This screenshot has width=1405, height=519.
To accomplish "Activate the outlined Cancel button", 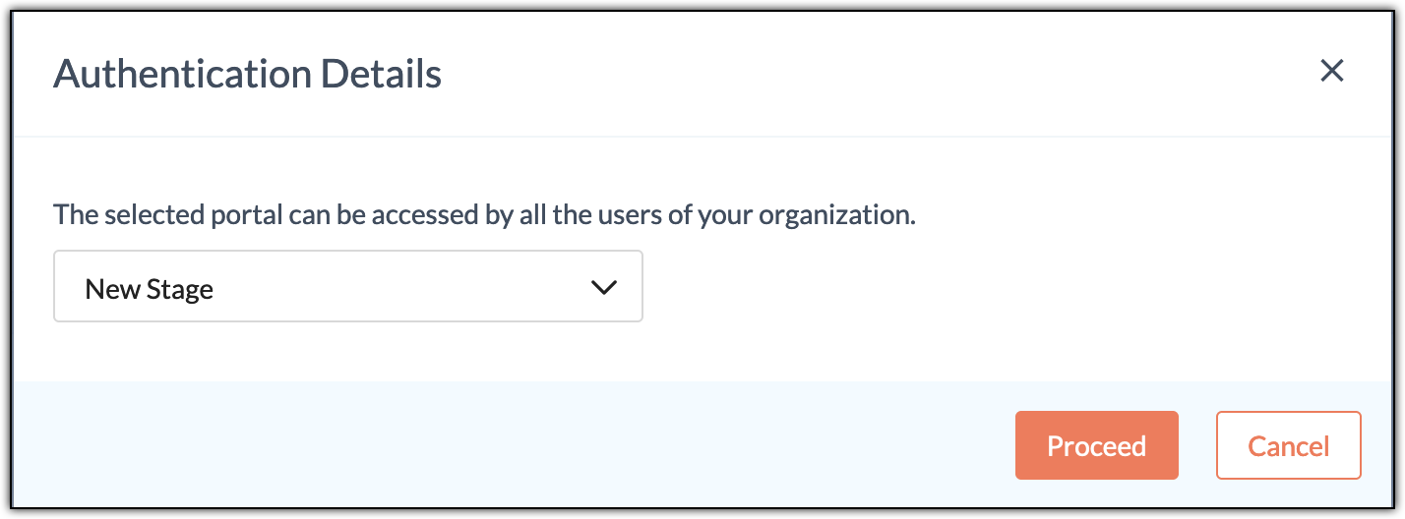I will (x=1289, y=445).
